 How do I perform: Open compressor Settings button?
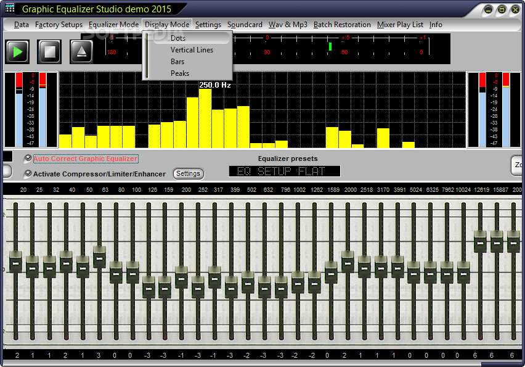pyautogui.click(x=188, y=173)
